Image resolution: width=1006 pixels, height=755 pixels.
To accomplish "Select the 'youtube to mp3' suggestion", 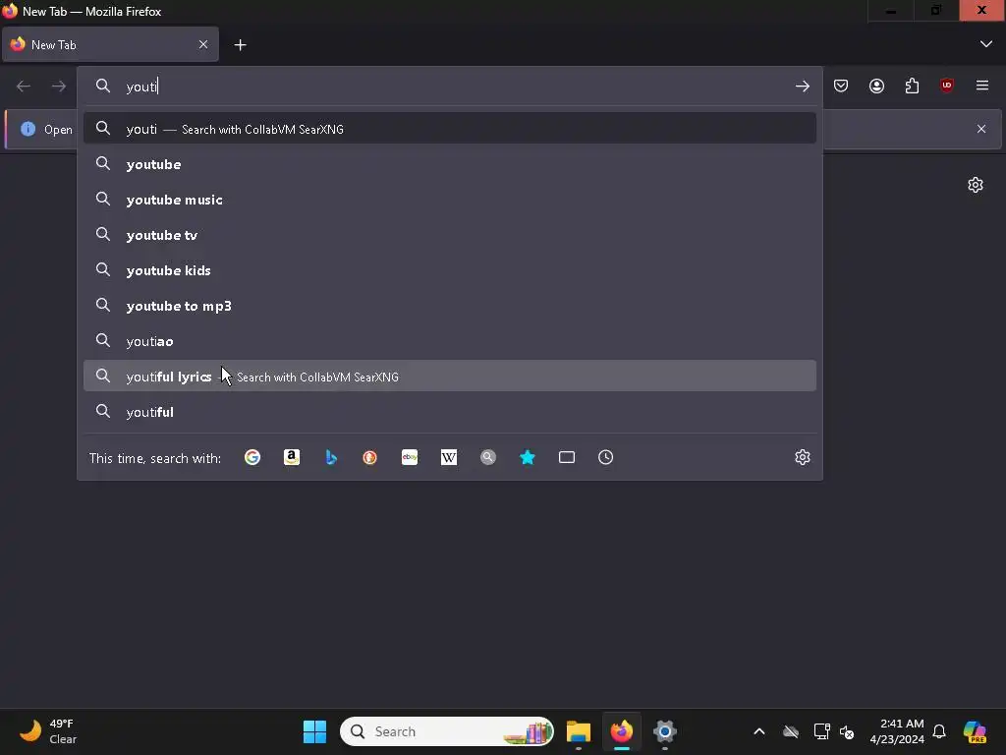I will click(450, 306).
